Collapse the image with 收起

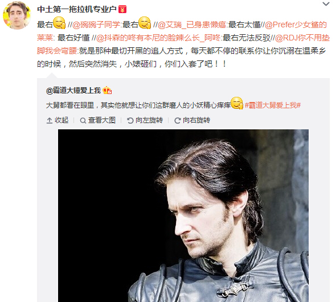(58, 120)
